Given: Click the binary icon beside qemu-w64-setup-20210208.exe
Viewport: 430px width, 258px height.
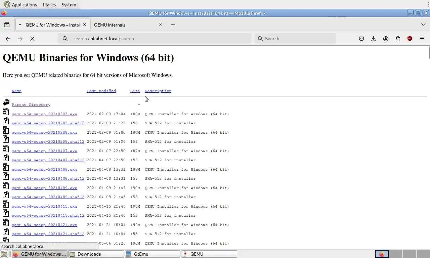Looking at the screenshot, I should point(6,130).
